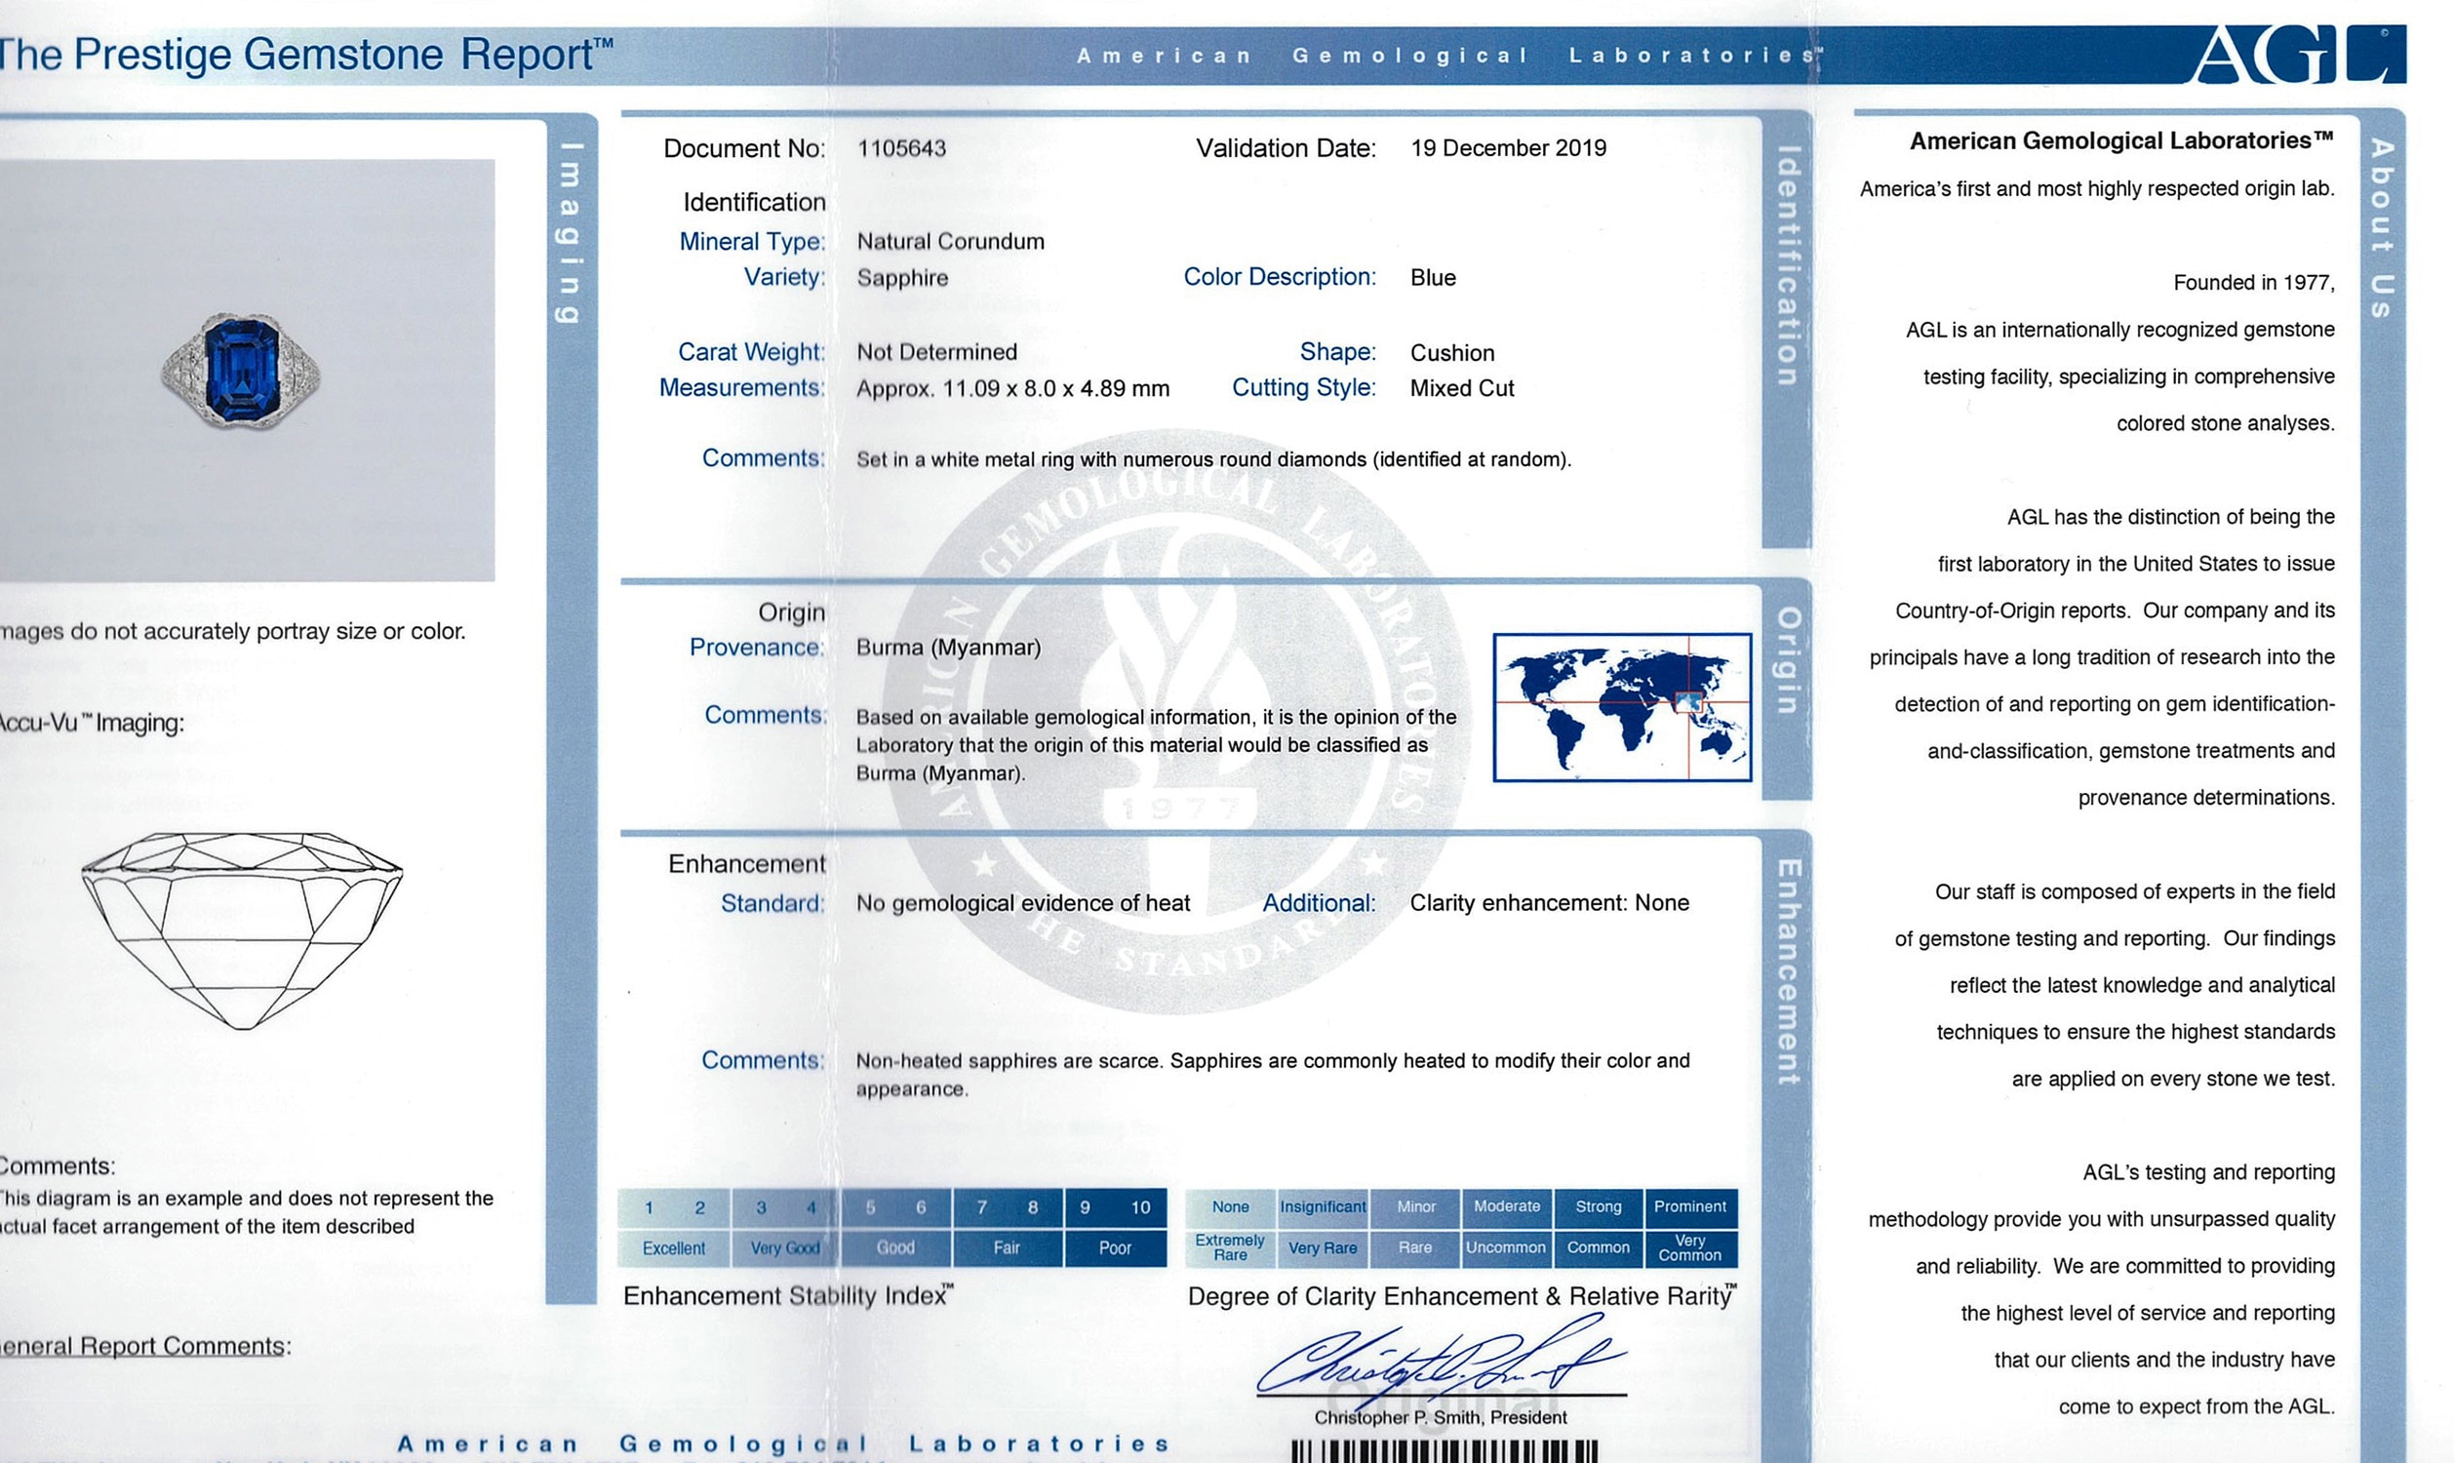
Task: Click the document number 1105643
Action: [901, 148]
